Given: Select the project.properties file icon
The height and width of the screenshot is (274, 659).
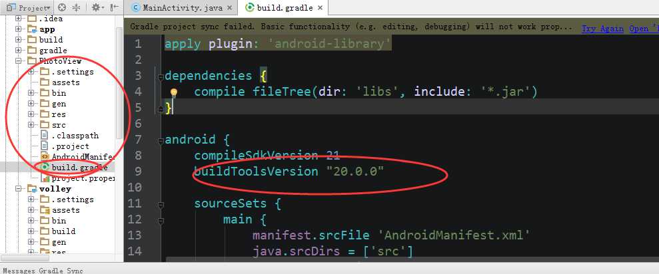Looking at the screenshot, I should coord(45,178).
